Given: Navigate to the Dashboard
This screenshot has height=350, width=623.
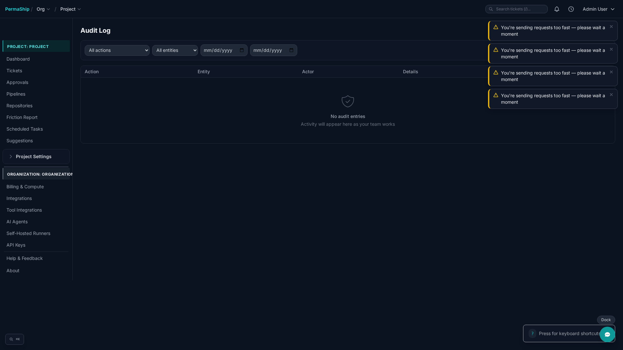Looking at the screenshot, I should [x=18, y=59].
